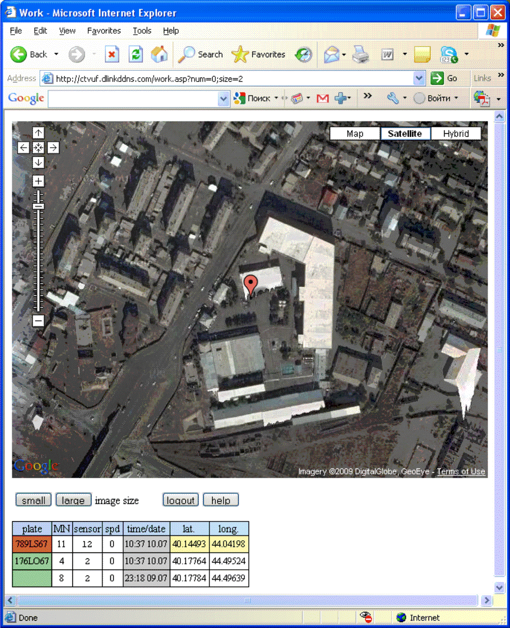Return map to last result center button
Viewport: 510px width, 628px height.
click(38, 148)
